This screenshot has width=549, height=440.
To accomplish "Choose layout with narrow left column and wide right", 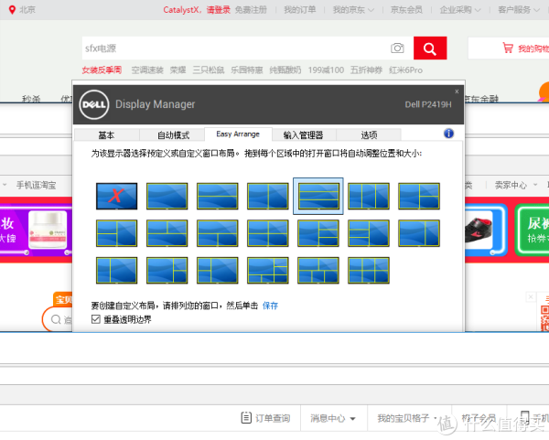I will pyautogui.click(x=116, y=270).
